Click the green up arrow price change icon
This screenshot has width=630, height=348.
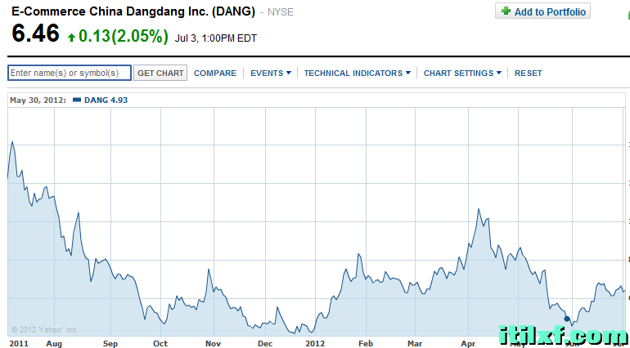[71, 38]
